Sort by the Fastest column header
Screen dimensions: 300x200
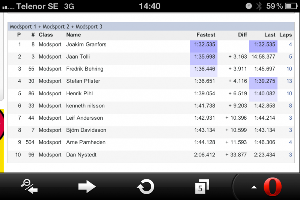[x=206, y=35]
